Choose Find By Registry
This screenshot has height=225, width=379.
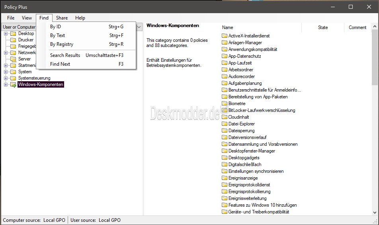[87, 44]
